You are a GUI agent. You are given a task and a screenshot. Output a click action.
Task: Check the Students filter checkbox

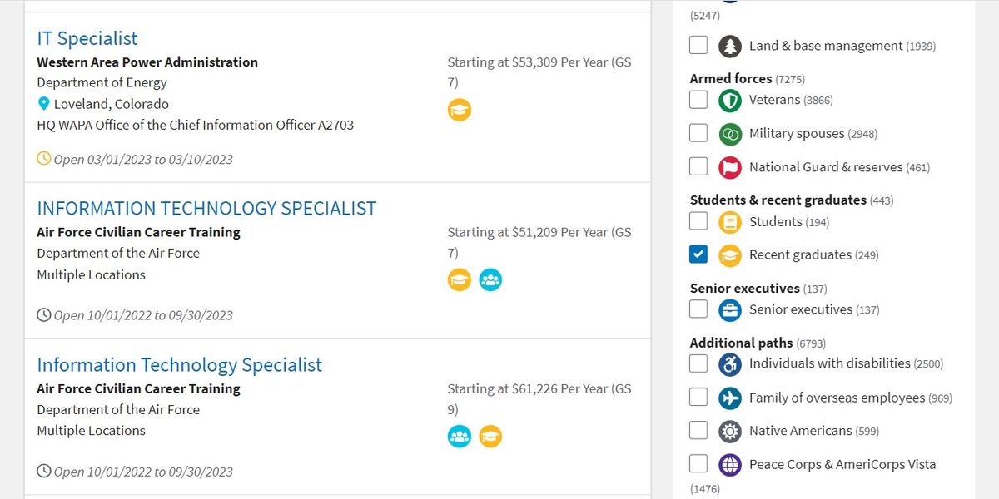698,221
